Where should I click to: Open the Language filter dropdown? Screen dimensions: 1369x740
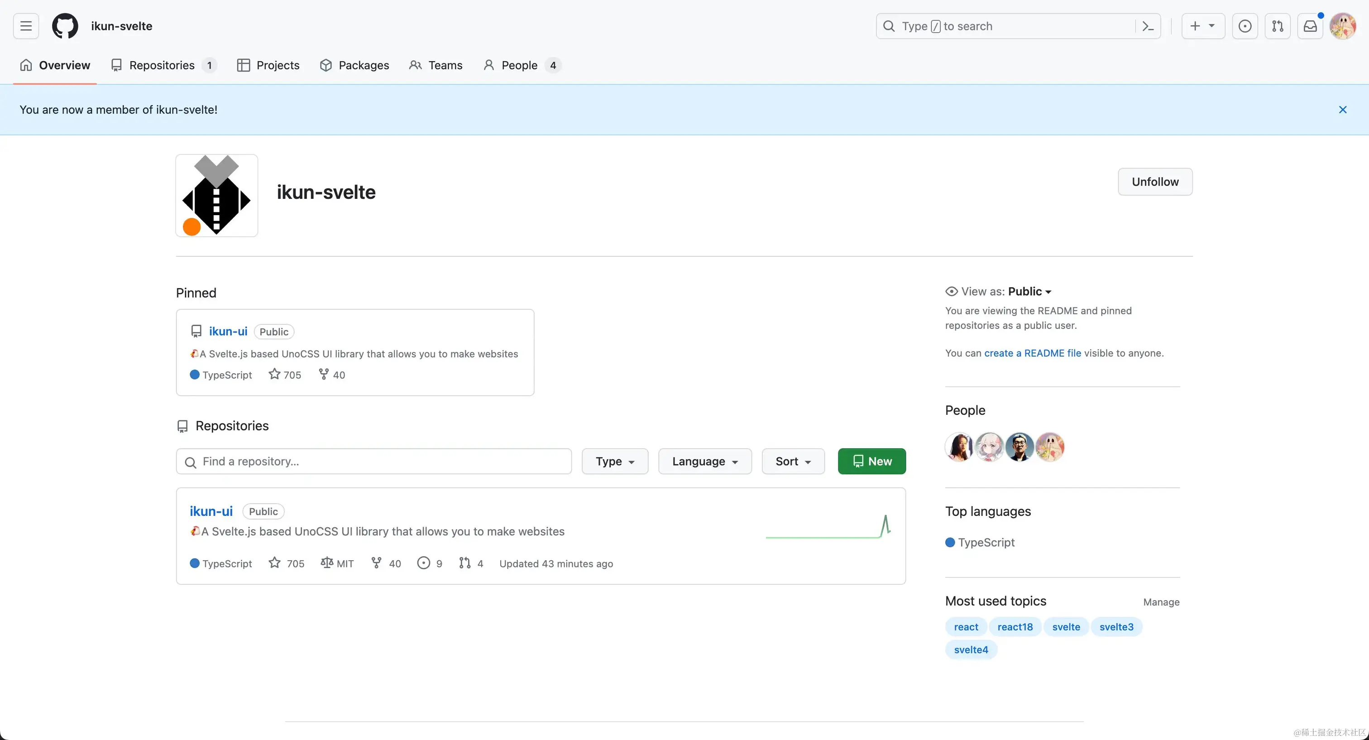[x=705, y=461]
